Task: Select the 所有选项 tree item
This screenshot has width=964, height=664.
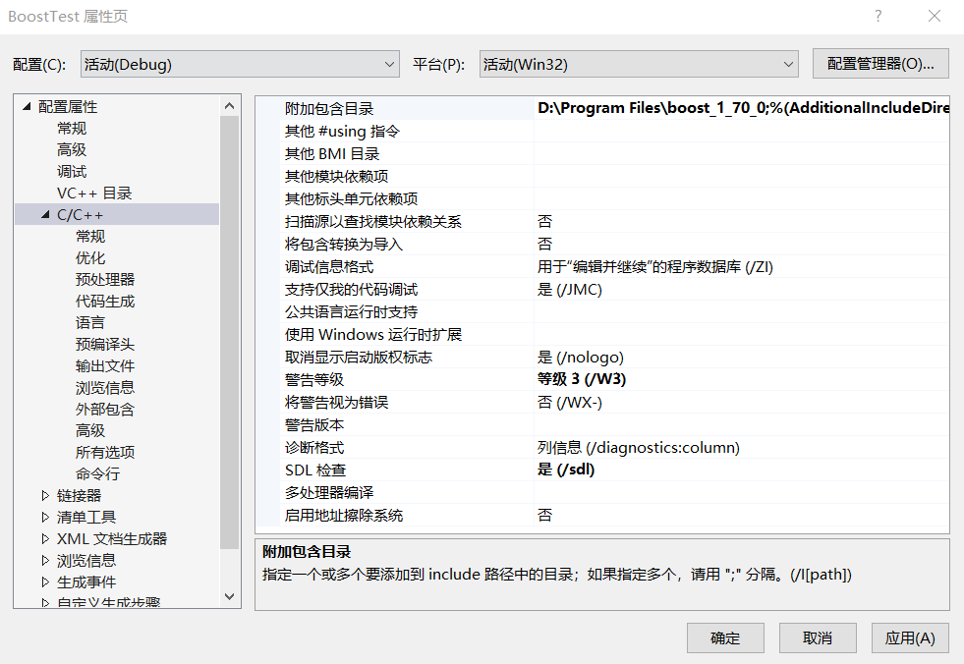Action: tap(105, 453)
